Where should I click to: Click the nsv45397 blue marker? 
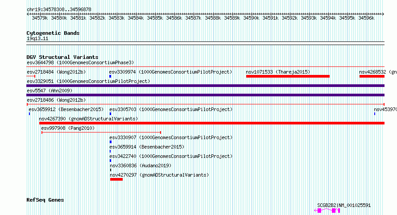click(375, 114)
